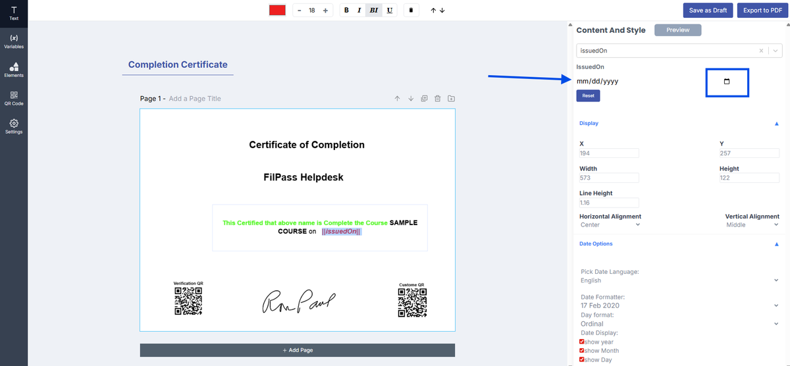Screen dimensions: 790x366
Task: Open Horizontal Alignment dropdown
Action: pos(610,224)
